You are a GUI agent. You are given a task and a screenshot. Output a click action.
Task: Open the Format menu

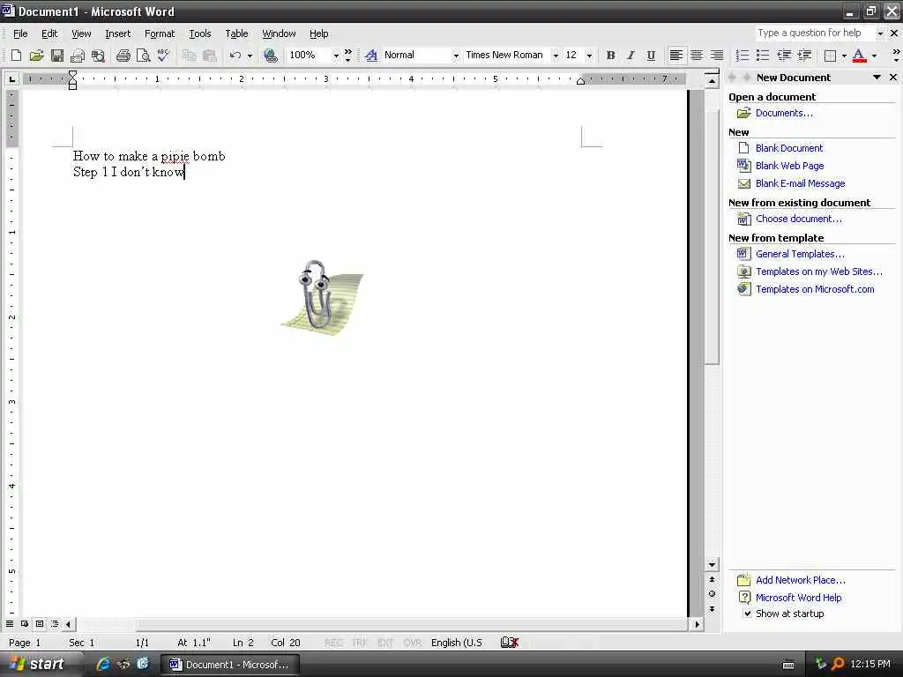click(160, 34)
